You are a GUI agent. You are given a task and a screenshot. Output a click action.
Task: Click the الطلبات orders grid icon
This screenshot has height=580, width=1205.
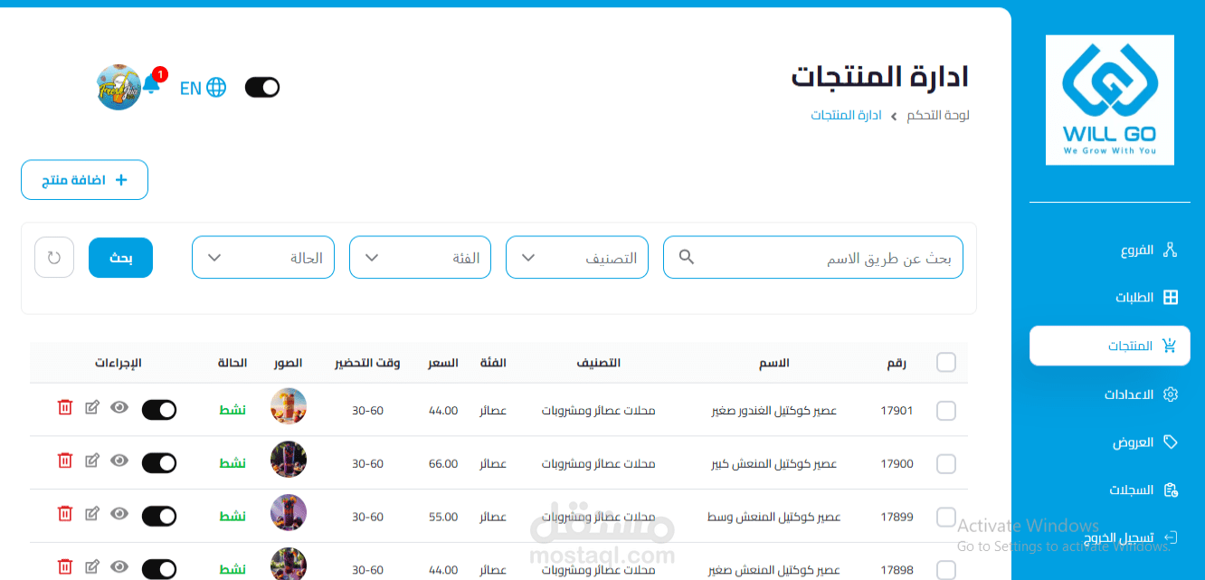(x=1170, y=298)
